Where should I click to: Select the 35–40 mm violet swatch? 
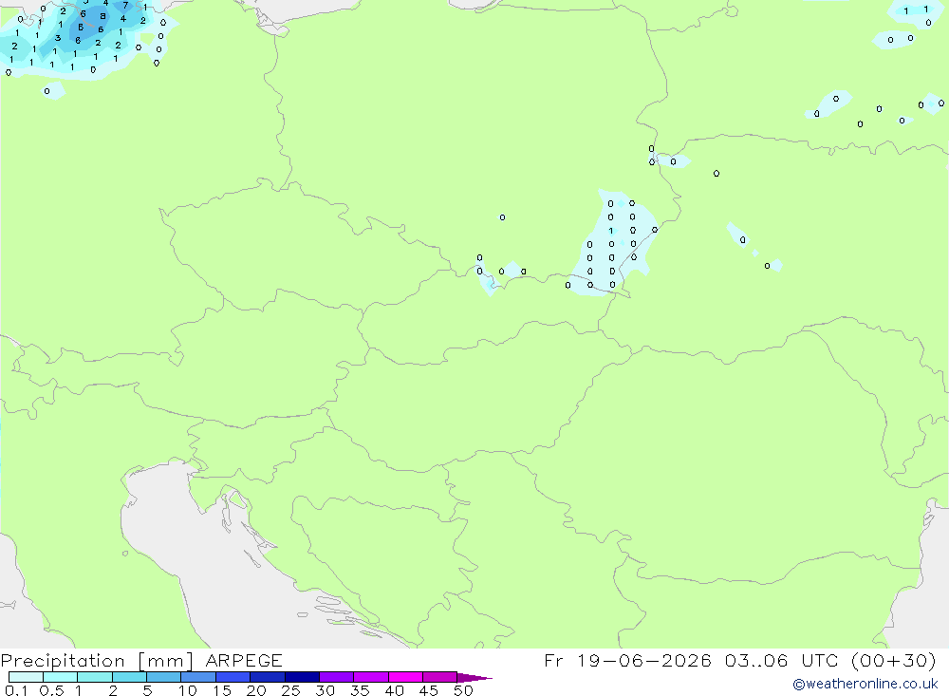(371, 677)
